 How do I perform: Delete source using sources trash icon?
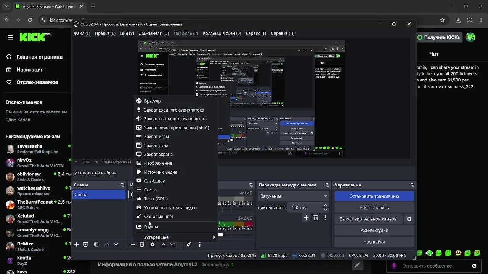point(142,244)
